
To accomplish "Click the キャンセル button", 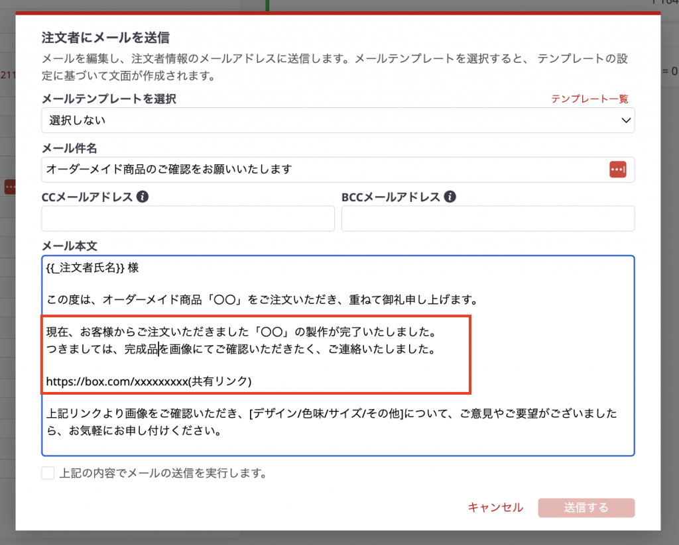I will (x=495, y=507).
